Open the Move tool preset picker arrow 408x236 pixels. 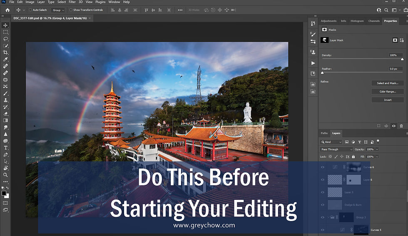(x=24, y=10)
